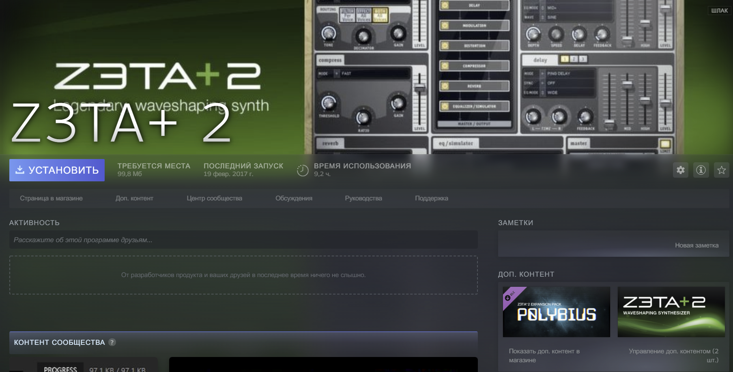Click the 9,2 ч. usage time value

coord(322,174)
